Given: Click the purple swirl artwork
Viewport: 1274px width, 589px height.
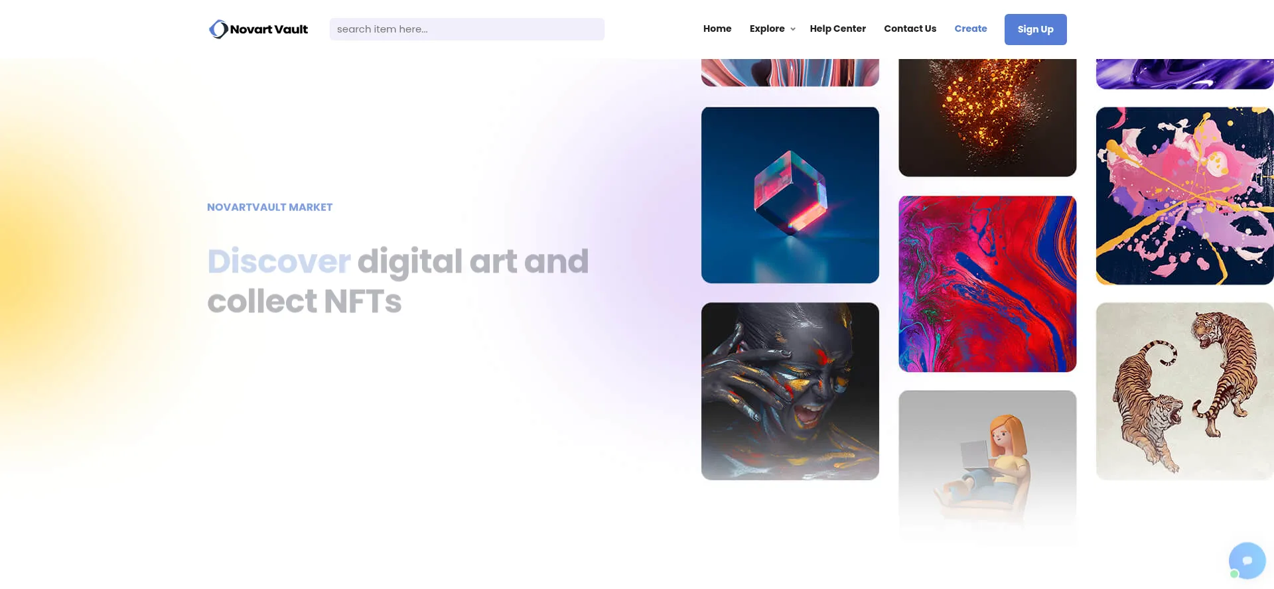Looking at the screenshot, I should tap(1184, 74).
